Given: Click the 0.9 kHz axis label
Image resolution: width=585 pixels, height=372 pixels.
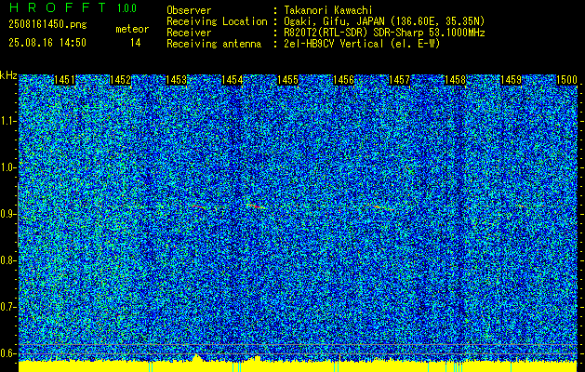Looking at the screenshot, I should point(7,214).
